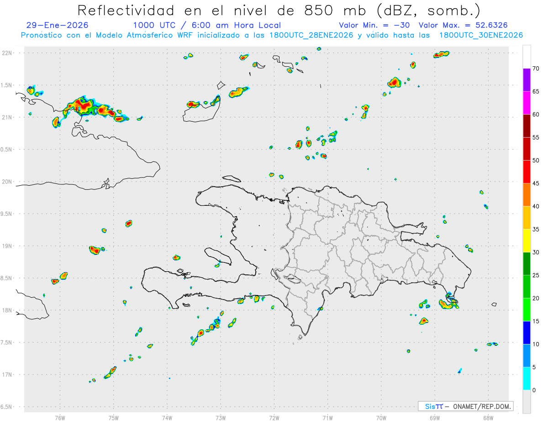This screenshot has height=424, width=548.
Task: Click the '71W' longitude label
Action: pyautogui.click(x=327, y=418)
